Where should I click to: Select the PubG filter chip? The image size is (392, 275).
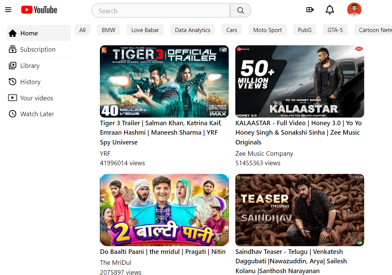(305, 30)
